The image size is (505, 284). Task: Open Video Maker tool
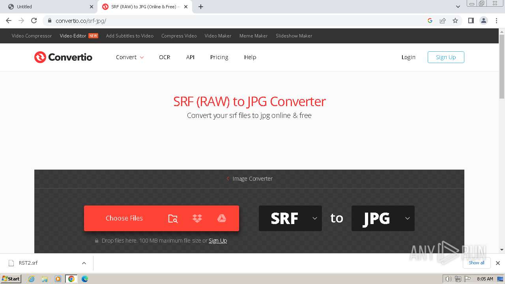point(218,36)
